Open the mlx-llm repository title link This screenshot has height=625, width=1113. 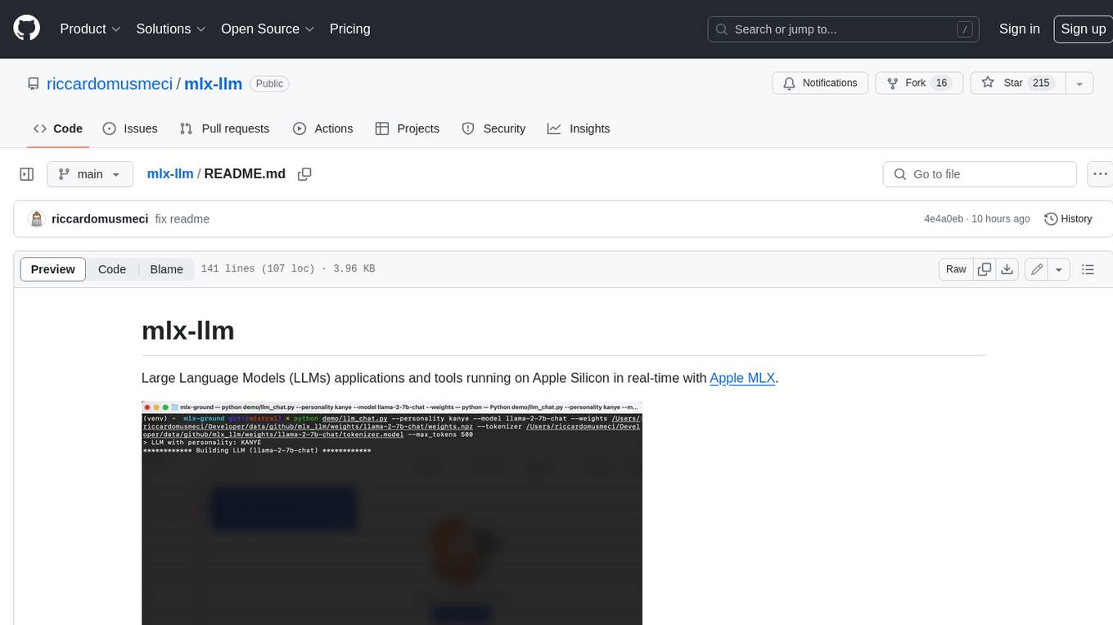[x=213, y=83]
